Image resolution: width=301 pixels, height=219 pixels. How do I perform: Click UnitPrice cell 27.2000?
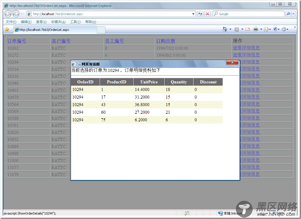(149, 112)
